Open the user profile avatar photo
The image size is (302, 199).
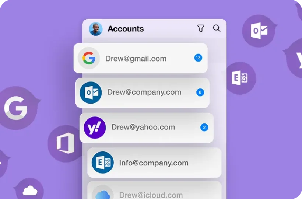click(x=95, y=29)
